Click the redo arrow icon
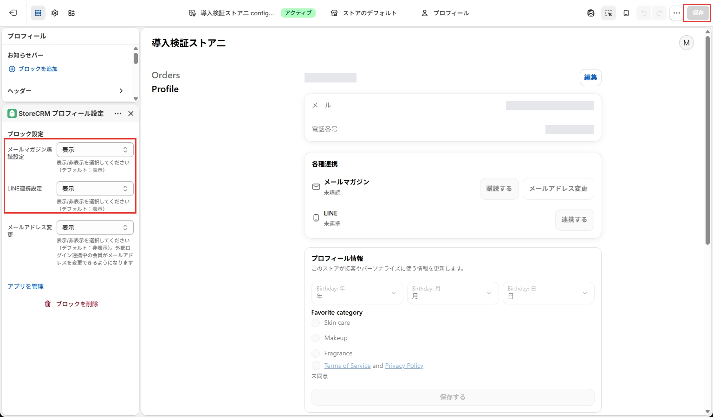The image size is (713, 417). pyautogui.click(x=659, y=13)
